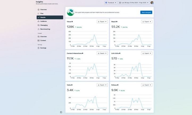The width and height of the screenshot is (192, 115).
Task: Collapse sidebar using bottom panel icon
Action: tap(61, 112)
